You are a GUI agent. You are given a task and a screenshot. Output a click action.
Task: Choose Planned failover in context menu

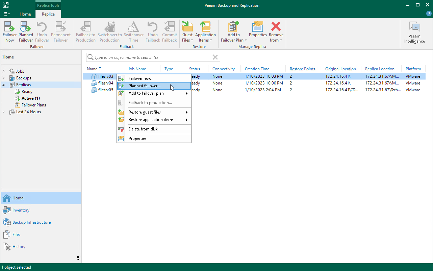coord(154,86)
